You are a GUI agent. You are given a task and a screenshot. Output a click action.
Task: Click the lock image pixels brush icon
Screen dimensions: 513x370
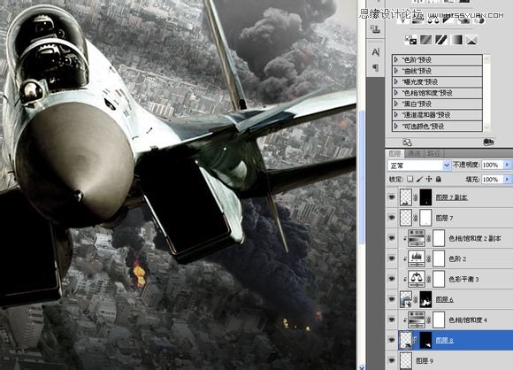[x=419, y=179]
